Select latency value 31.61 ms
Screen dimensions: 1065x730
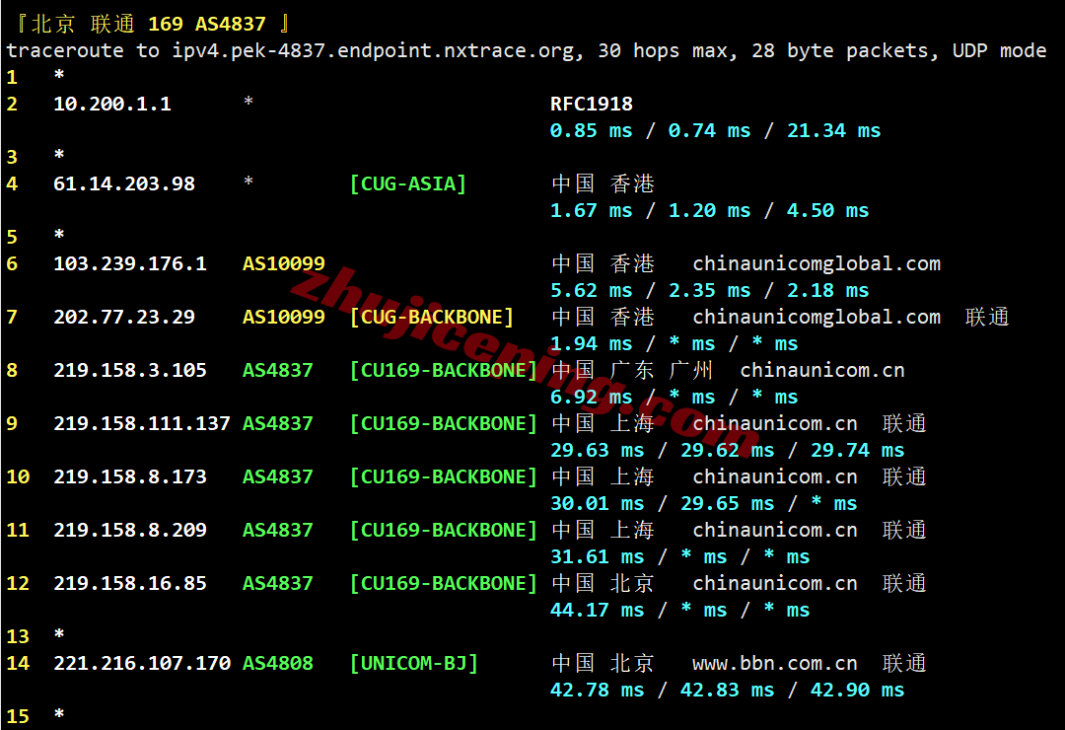(x=597, y=556)
